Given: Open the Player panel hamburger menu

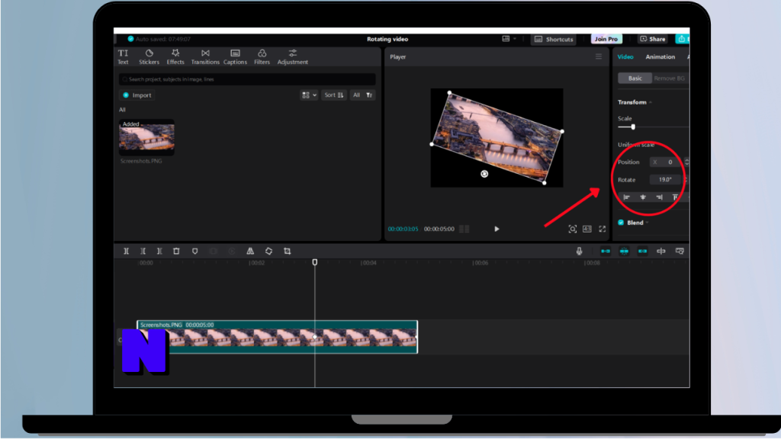Looking at the screenshot, I should (x=599, y=56).
